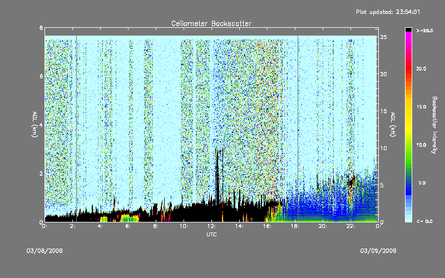This screenshot has height=278, width=445.
Task: Click the '12:' tick on UTC axis
Action: pyautogui.click(x=211, y=226)
